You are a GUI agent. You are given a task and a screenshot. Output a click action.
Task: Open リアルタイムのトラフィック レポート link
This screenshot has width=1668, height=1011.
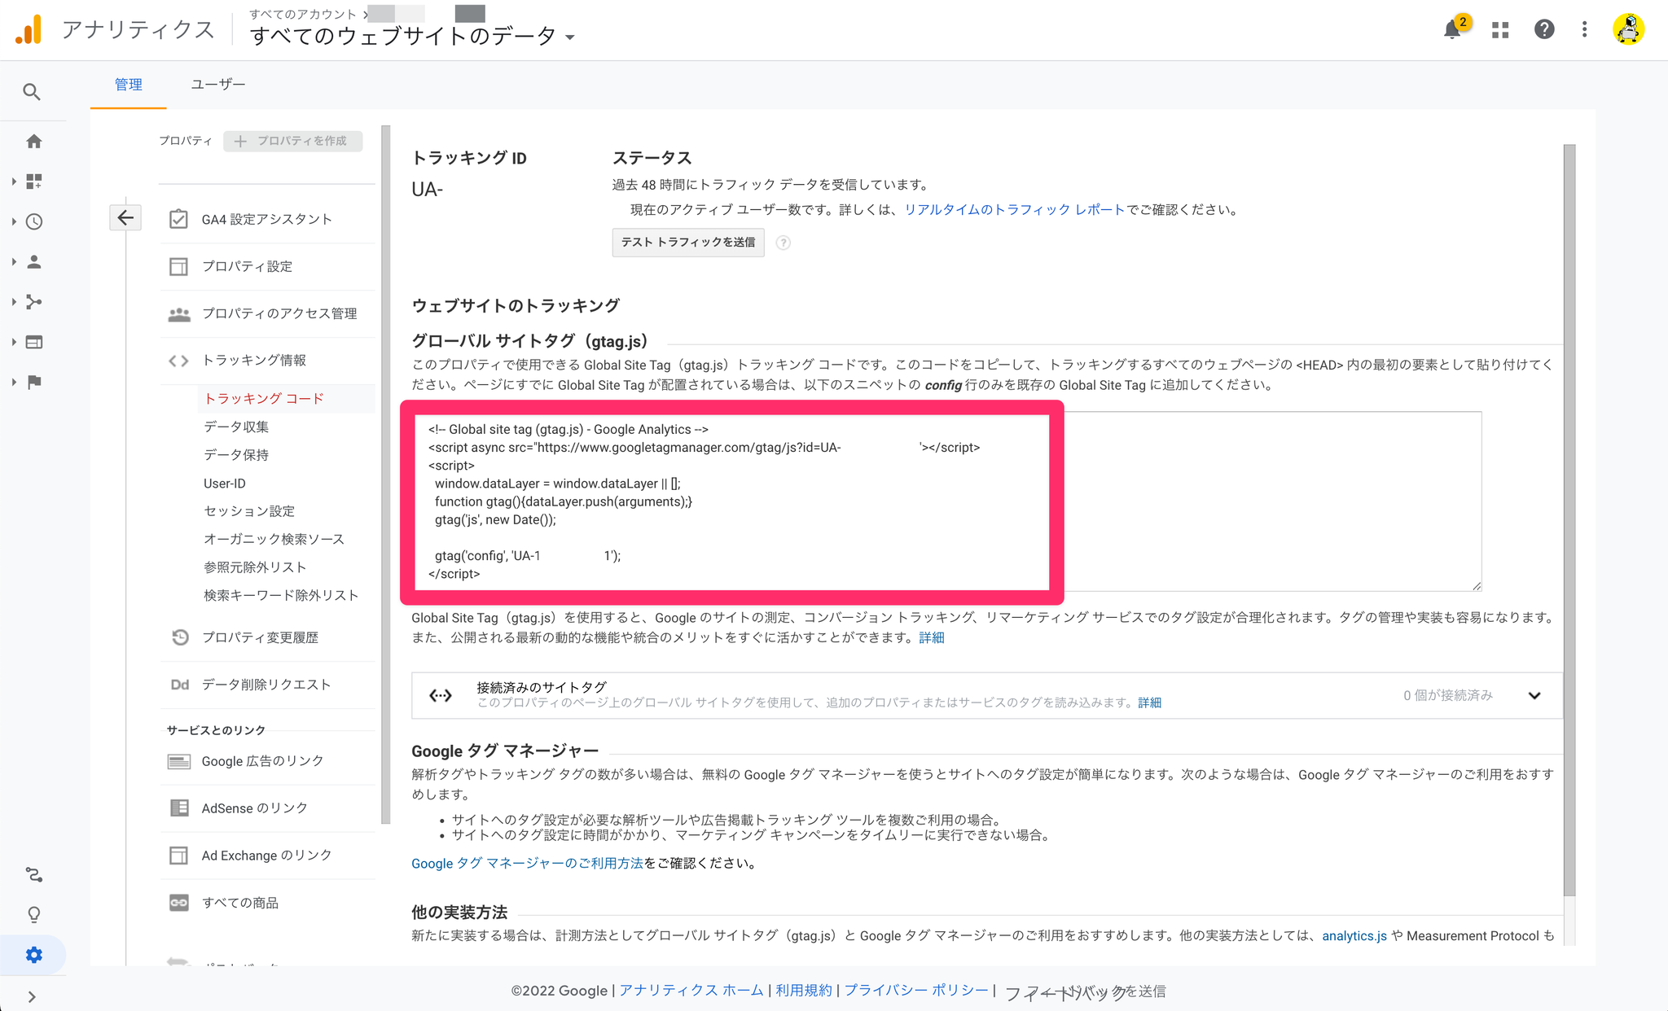1014,210
